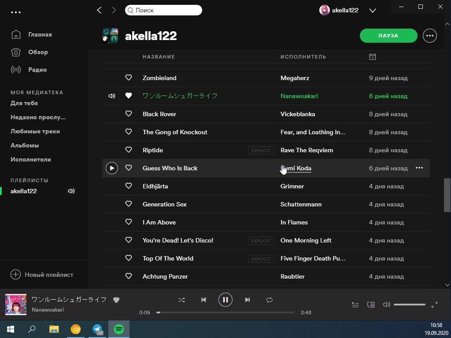Enter full screen mode
Image resolution: width=451 pixels, height=338 pixels.
(x=434, y=305)
